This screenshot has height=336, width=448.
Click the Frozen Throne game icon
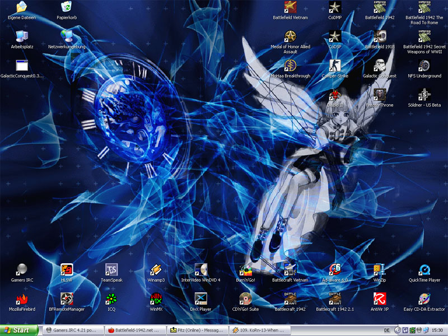pos(380,95)
